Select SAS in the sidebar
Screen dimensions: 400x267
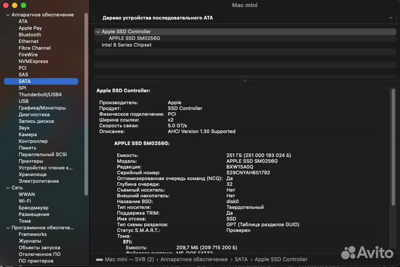[x=23, y=74]
